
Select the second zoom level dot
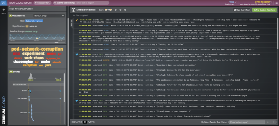(x=116, y=10)
